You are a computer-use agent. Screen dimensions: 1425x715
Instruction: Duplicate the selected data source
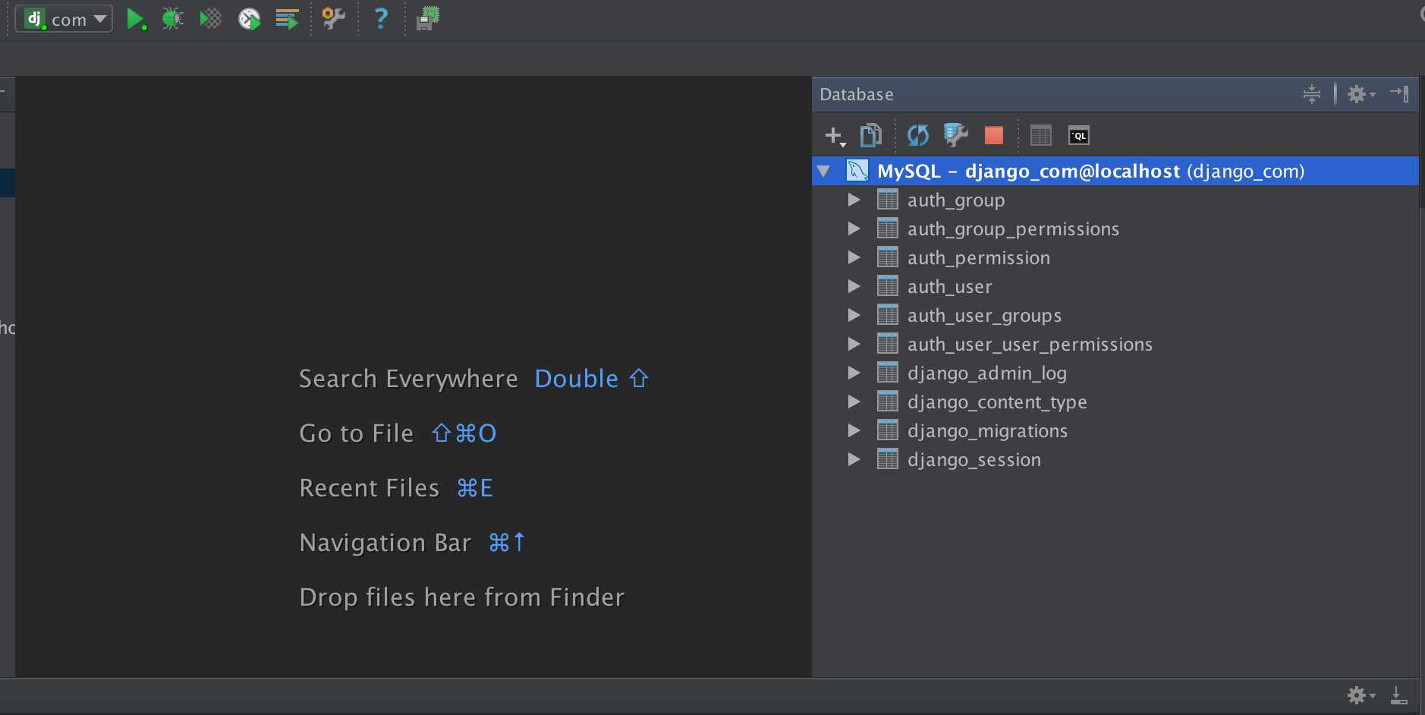tap(871, 135)
